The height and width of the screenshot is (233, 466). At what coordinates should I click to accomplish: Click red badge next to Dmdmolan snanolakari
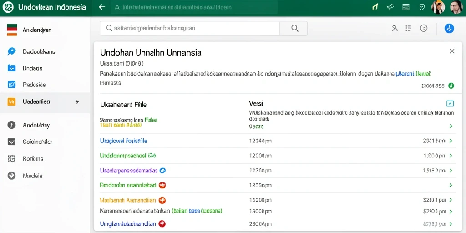pyautogui.click(x=162, y=186)
